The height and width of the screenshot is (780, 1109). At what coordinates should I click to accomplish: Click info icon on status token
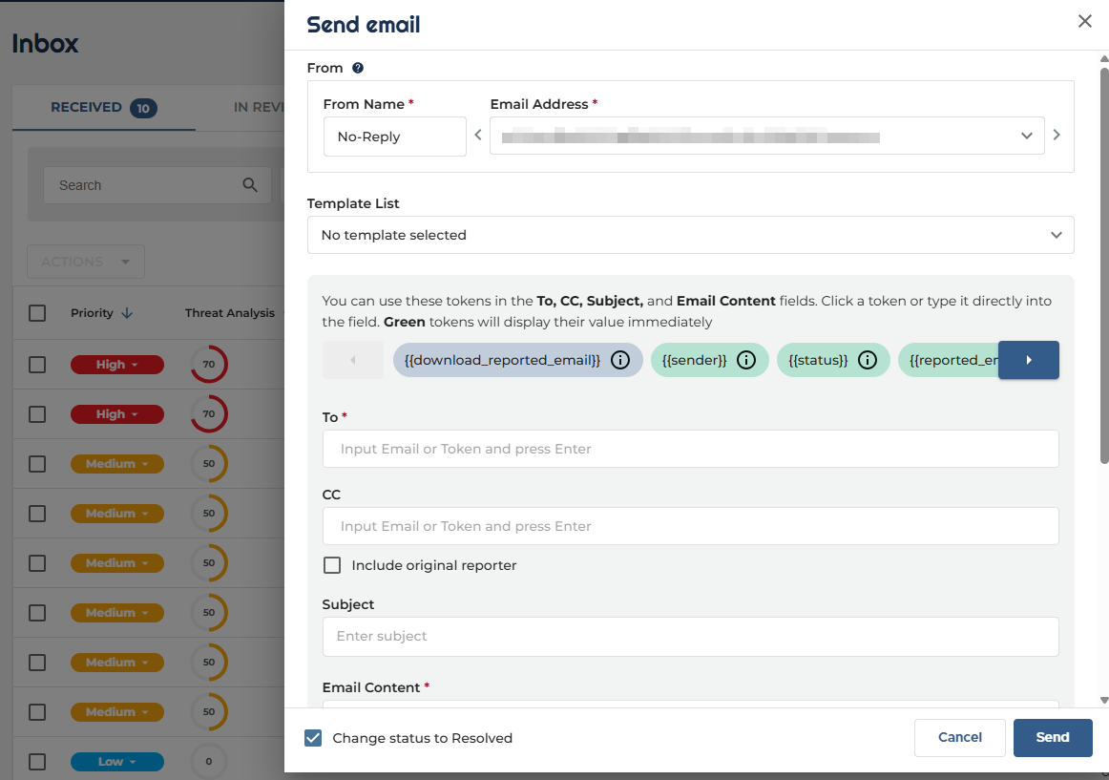868,360
